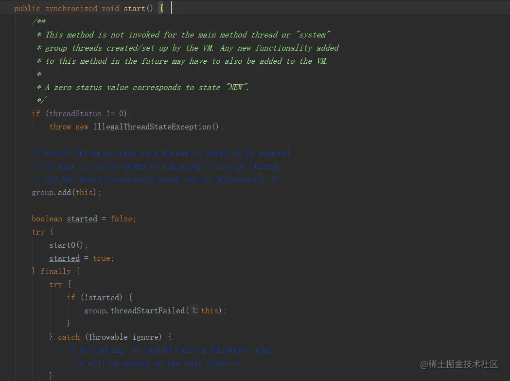
Task: Click the finally keyword
Action: point(55,271)
